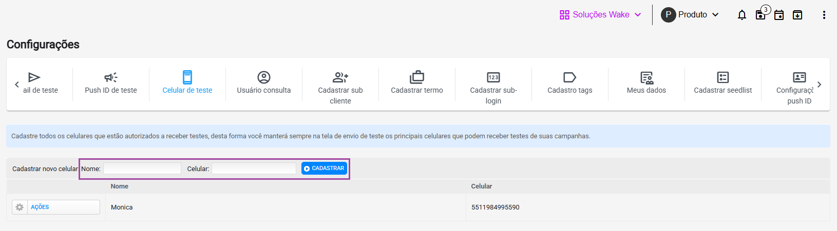Click the 123 sub-login icon
Screen dimensions: 837x231
pyautogui.click(x=493, y=77)
